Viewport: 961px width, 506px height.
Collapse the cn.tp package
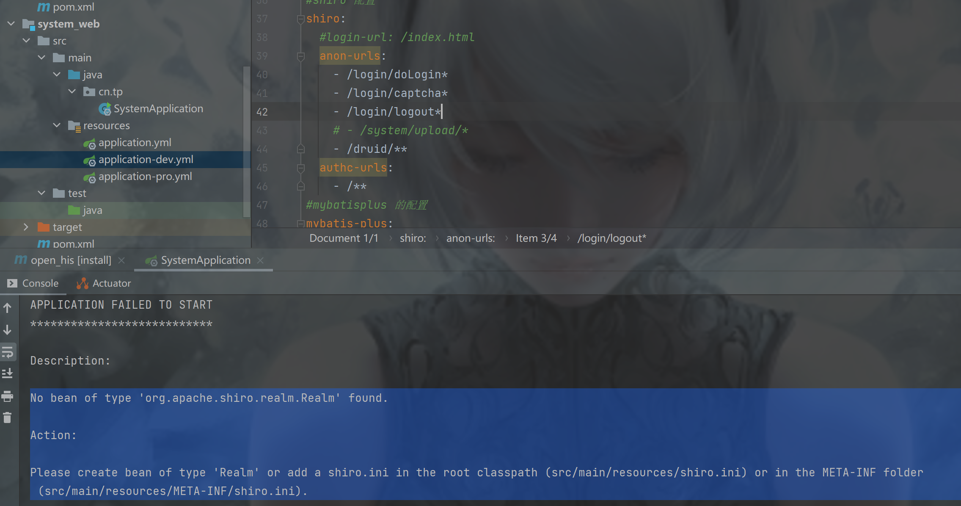(x=72, y=91)
